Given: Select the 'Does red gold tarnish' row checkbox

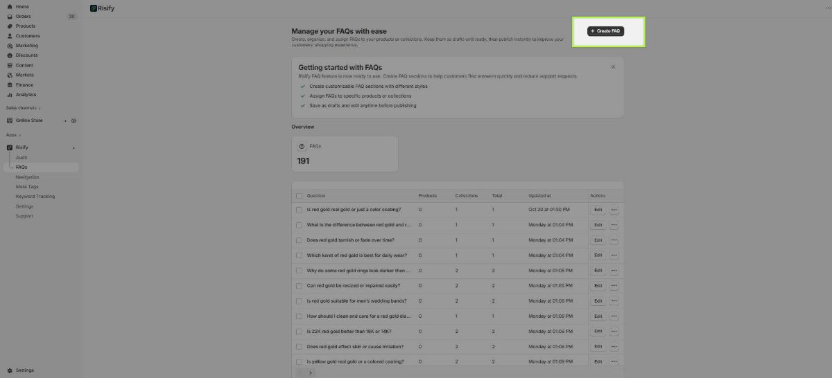Looking at the screenshot, I should (300, 240).
